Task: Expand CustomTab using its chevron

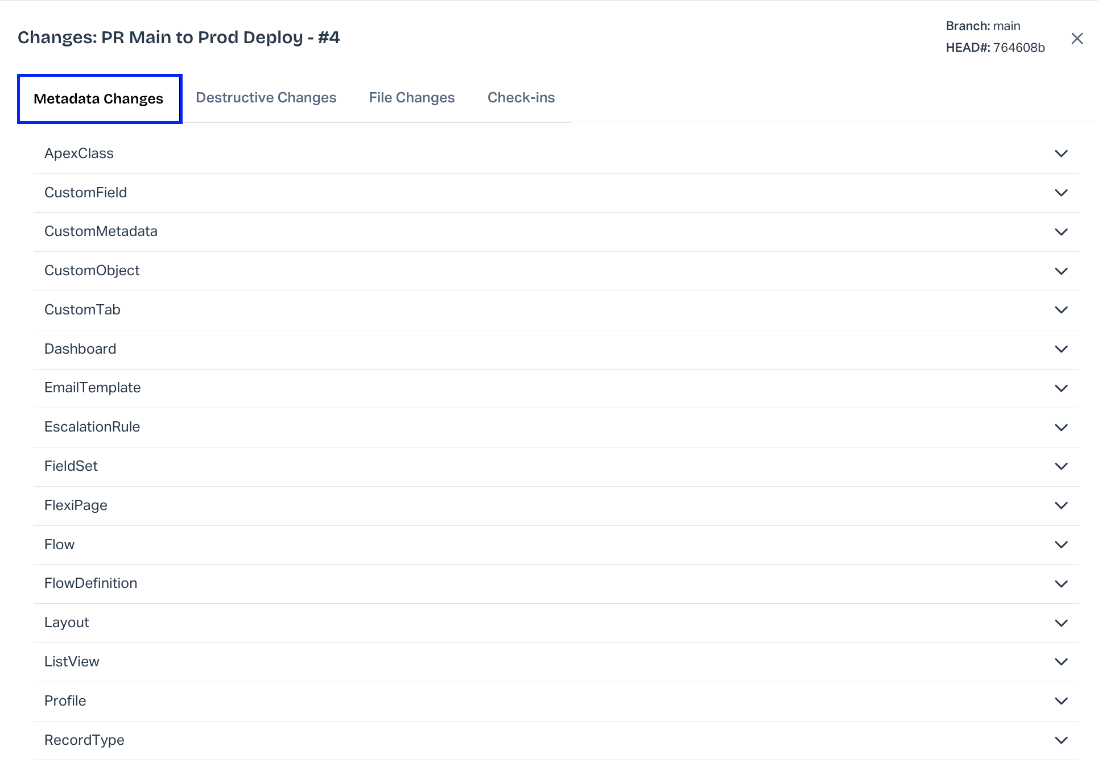Action: click(x=1061, y=310)
